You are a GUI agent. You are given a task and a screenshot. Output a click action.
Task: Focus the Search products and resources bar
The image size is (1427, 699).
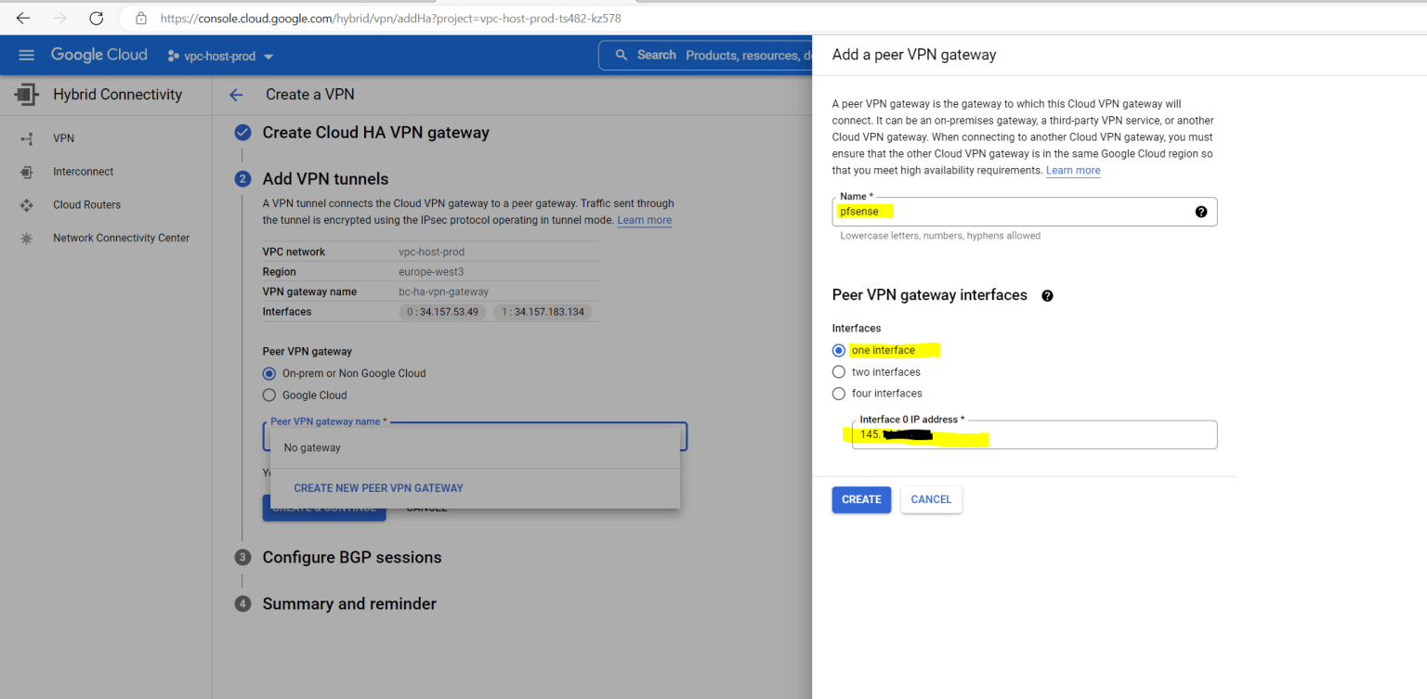[x=706, y=55]
